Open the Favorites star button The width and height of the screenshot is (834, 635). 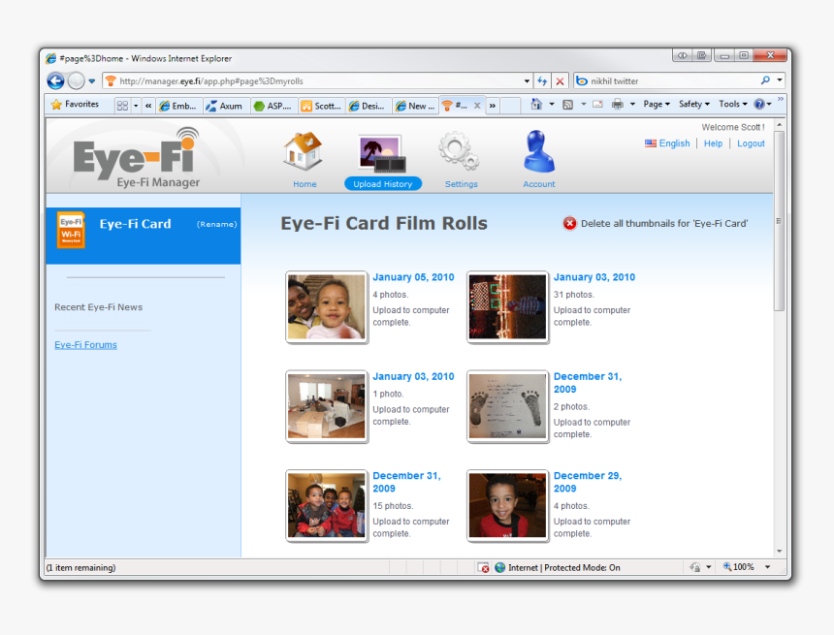click(x=75, y=105)
